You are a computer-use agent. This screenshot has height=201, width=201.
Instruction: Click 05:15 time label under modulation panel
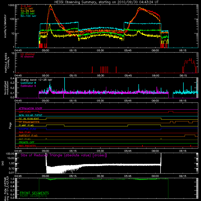(x=73, y=101)
